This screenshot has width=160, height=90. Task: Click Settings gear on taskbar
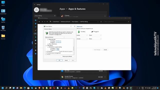pos(127,88)
